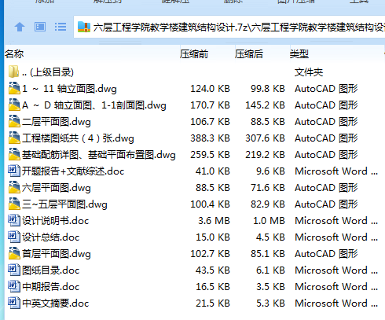Select A ~ D 轴立面图、1-1剖面图.dwg

[94, 105]
